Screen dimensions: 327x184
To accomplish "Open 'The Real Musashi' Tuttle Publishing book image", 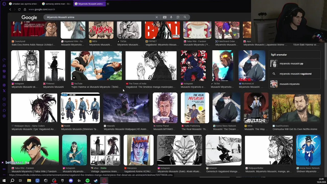I will click(x=195, y=108).
